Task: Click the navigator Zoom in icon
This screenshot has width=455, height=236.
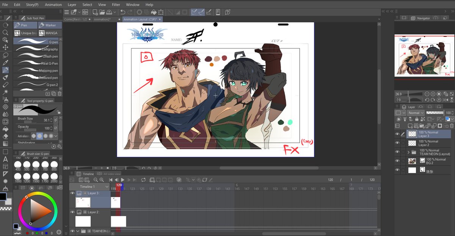Action: [433, 94]
